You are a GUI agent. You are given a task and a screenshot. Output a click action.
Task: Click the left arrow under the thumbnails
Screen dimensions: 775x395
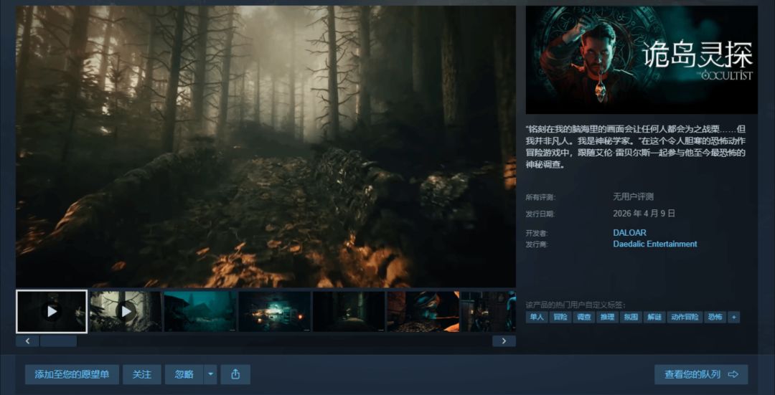tap(28, 341)
